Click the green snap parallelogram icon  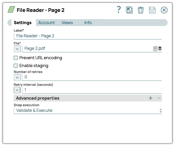point(11,9)
